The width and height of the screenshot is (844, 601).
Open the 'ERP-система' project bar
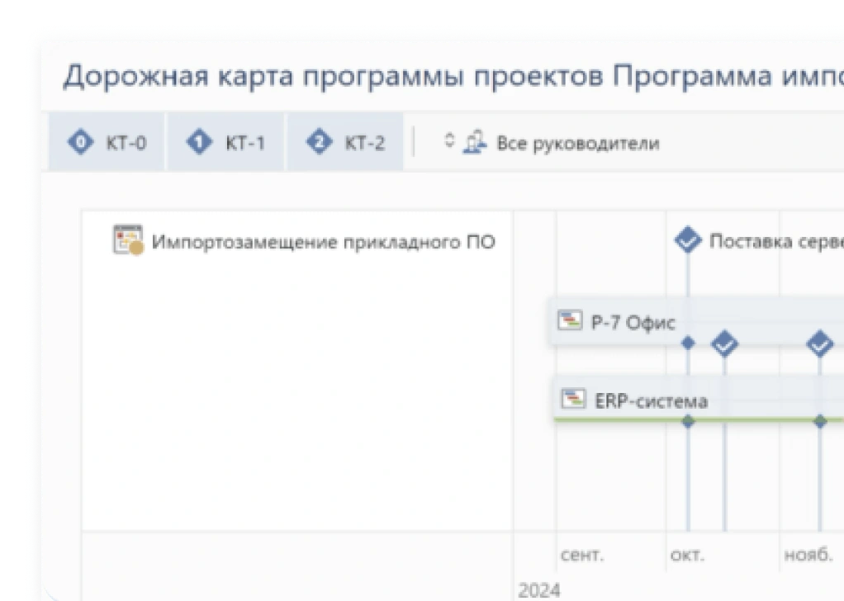(x=651, y=401)
